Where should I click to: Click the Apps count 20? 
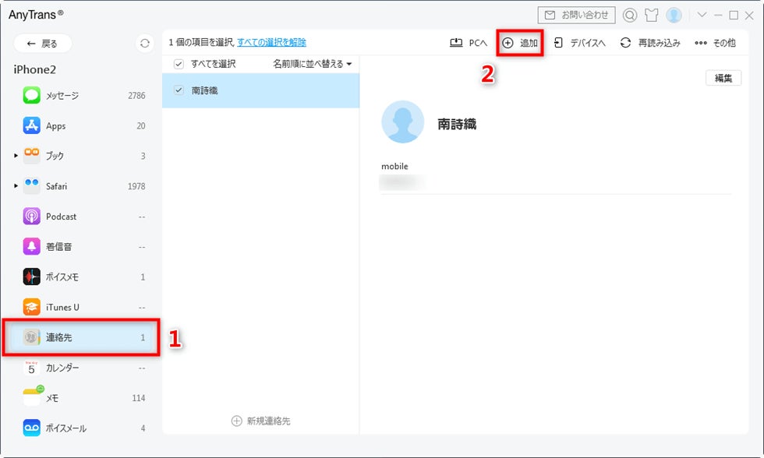pyautogui.click(x=141, y=125)
